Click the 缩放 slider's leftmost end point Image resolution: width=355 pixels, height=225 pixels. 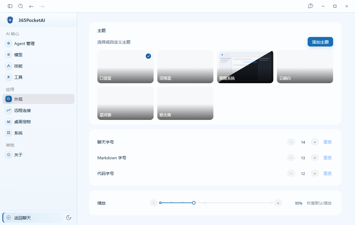point(160,203)
